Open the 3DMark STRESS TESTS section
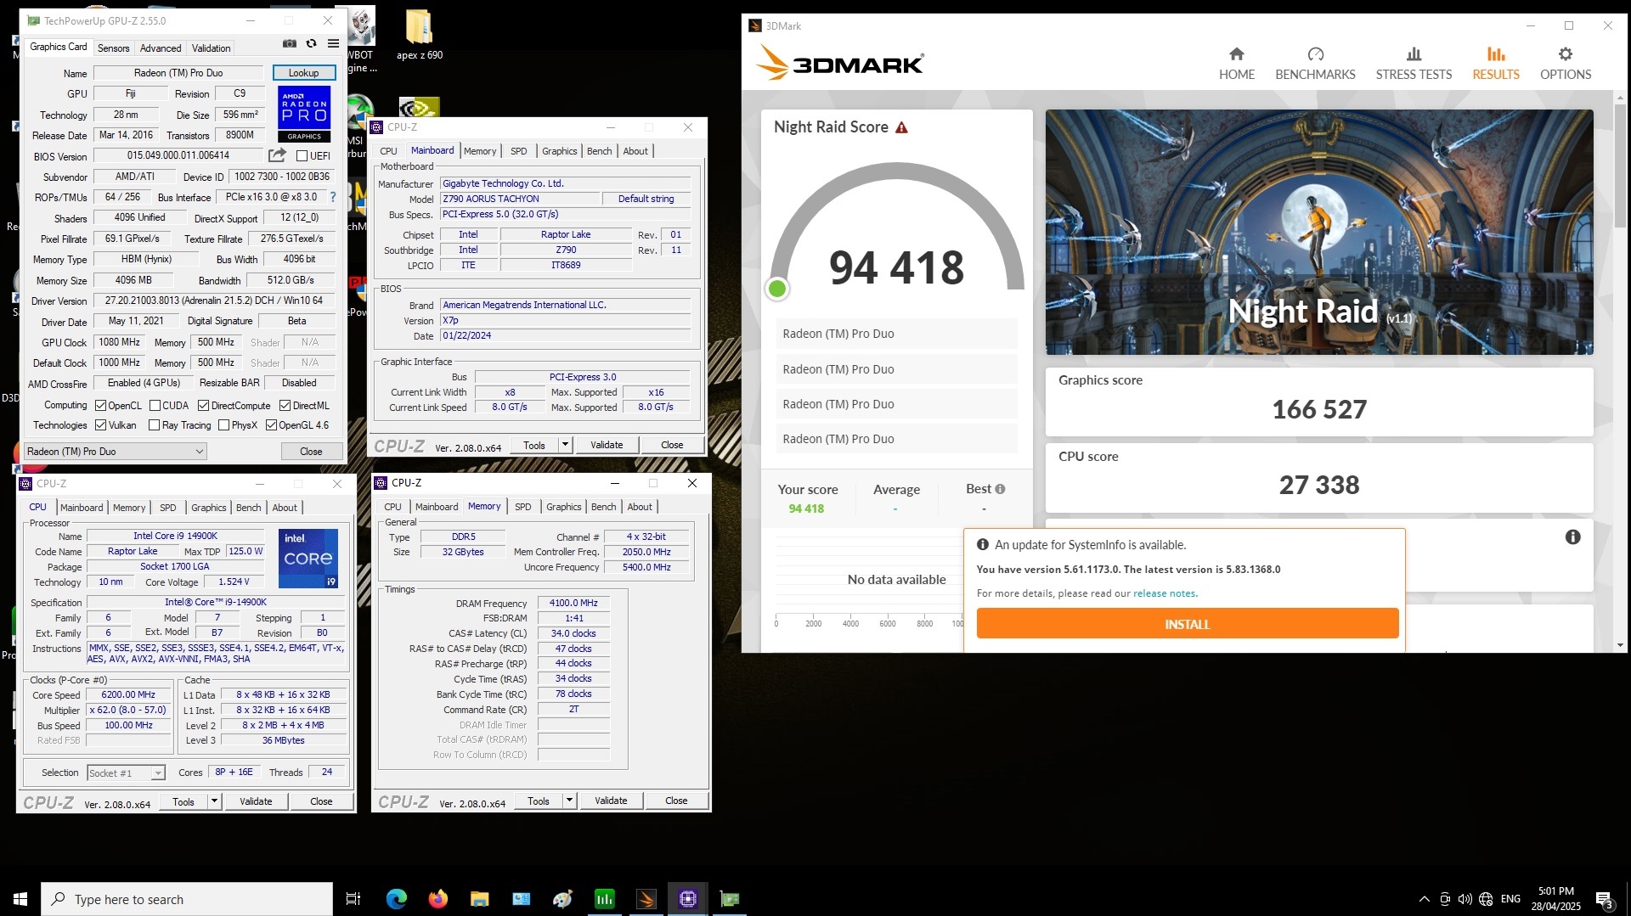 coord(1414,64)
